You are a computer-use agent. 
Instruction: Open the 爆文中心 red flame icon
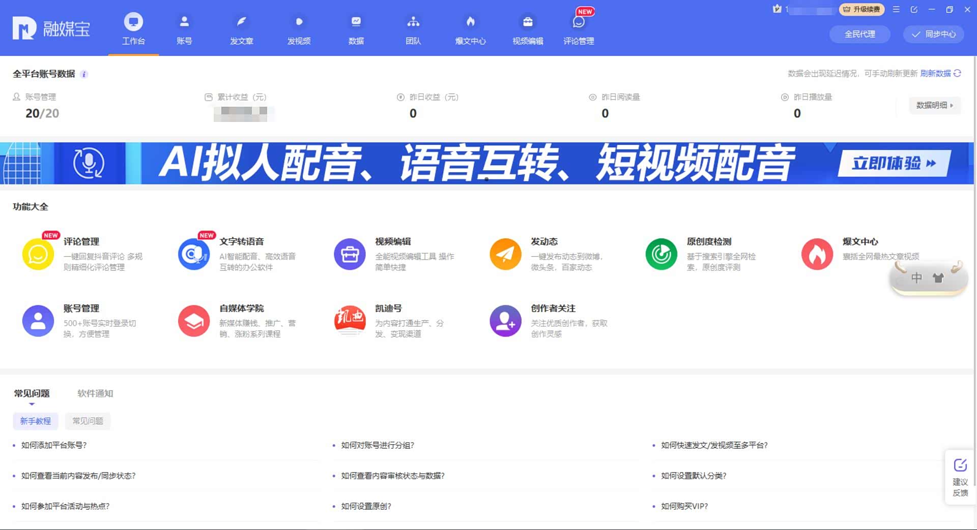(817, 254)
